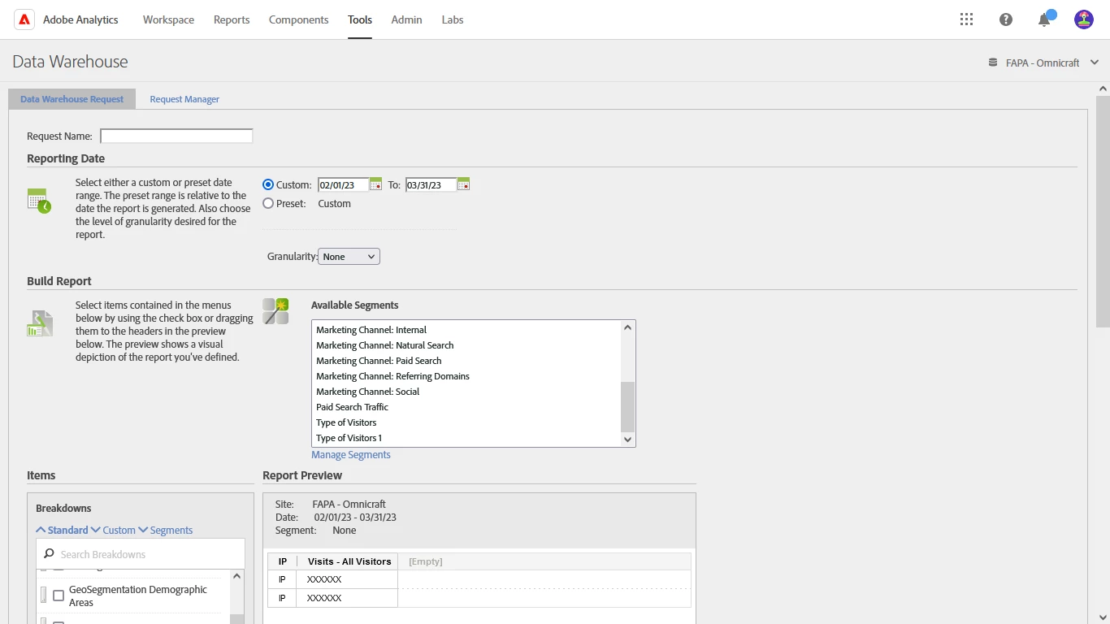
Task: Click the Breakdowns list scroll up arrow
Action: click(x=237, y=576)
